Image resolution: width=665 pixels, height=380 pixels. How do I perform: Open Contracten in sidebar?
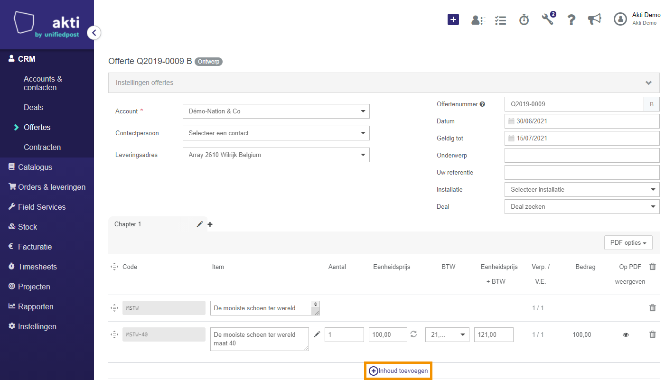coord(42,148)
